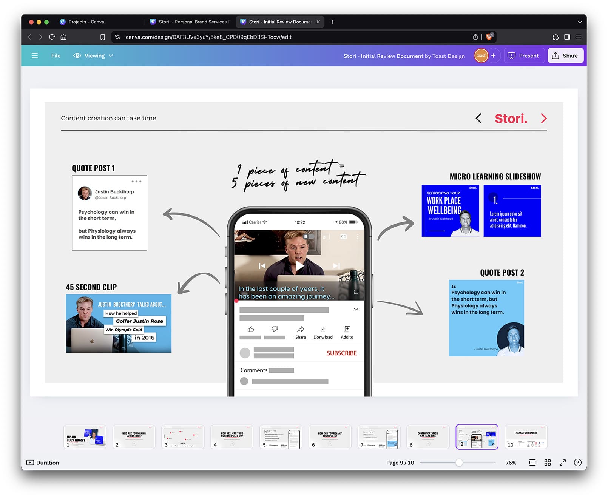This screenshot has height=498, width=608.
Task: Reload the page with the refresh icon
Action: [x=52, y=37]
